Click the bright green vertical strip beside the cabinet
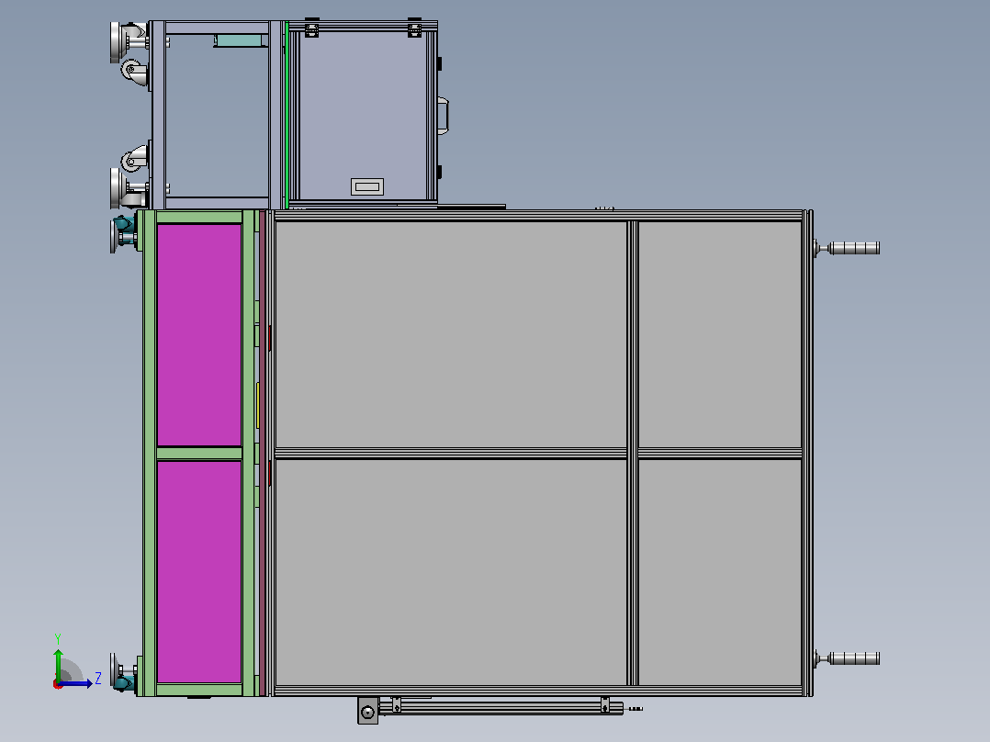 click(286, 114)
